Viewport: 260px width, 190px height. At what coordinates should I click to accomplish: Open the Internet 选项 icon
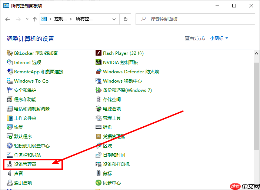(10, 63)
